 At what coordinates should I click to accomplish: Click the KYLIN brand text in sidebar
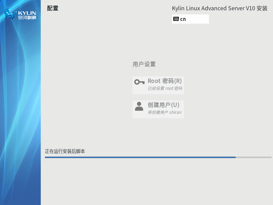27,13
